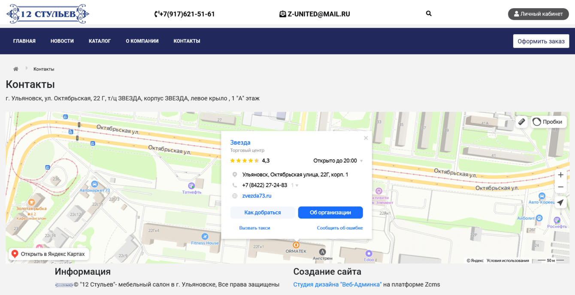Click Об организации button
575x295 pixels.
click(x=330, y=213)
